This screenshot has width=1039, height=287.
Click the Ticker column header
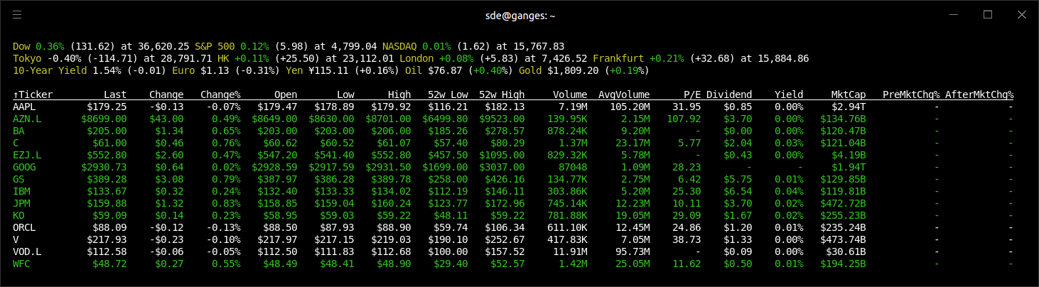click(x=33, y=94)
